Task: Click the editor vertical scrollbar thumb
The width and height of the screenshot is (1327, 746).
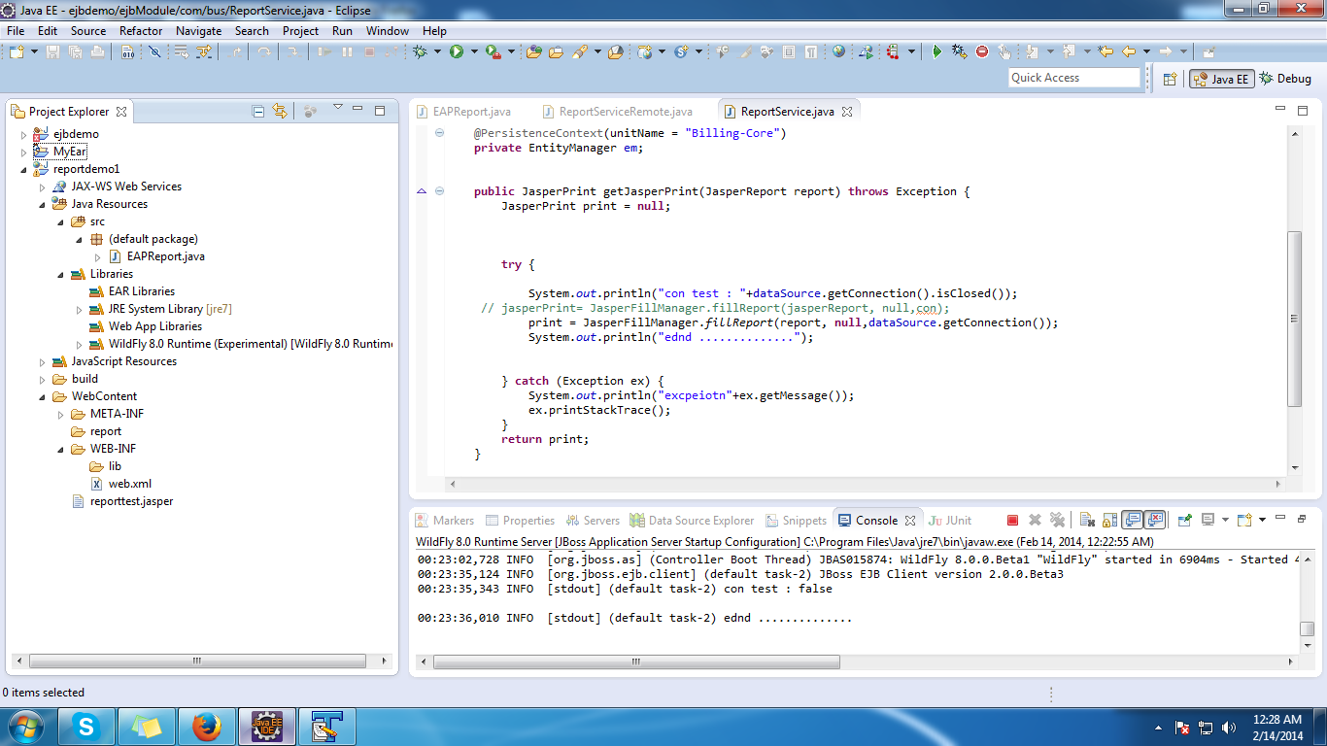Action: 1294,319
